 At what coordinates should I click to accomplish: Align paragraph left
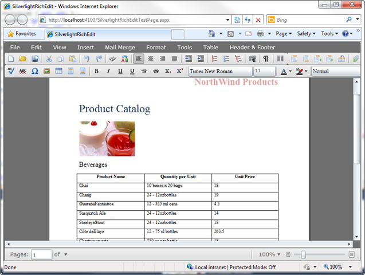click(x=139, y=58)
